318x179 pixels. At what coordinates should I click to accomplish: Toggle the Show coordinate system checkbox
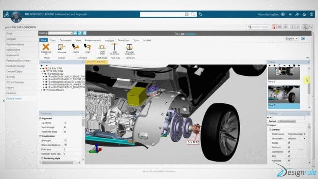(65, 145)
